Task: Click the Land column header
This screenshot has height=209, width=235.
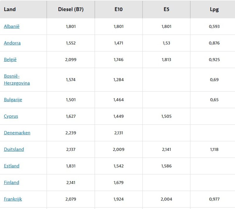Action: [10, 9]
